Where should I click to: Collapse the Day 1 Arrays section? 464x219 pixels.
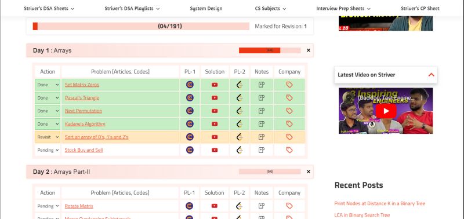[x=309, y=50]
